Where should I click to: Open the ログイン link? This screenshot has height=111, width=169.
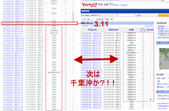click(x=111, y=3)
